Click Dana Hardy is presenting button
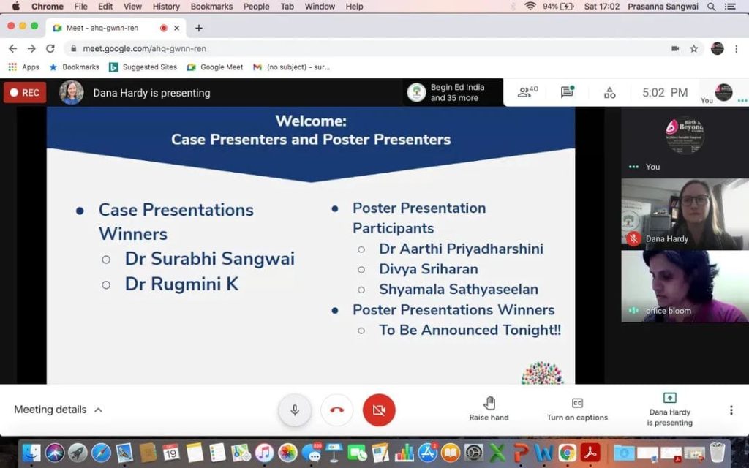749x468 pixels. pyautogui.click(x=669, y=409)
